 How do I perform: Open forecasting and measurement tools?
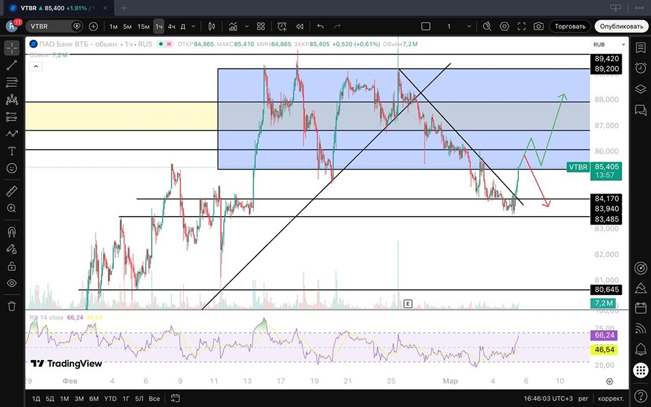click(12, 117)
